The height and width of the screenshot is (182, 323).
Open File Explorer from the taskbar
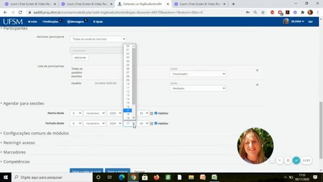191,177
